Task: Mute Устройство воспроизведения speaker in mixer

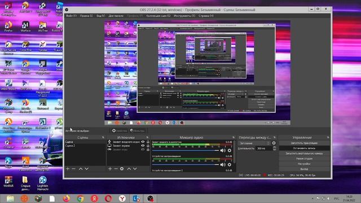Action: click(223, 165)
